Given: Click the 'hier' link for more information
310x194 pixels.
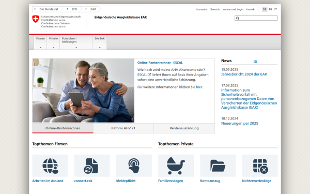Looking at the screenshot, I should [199, 87].
